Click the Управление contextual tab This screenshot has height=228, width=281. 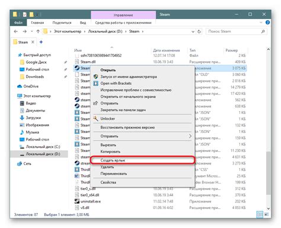(x=123, y=15)
